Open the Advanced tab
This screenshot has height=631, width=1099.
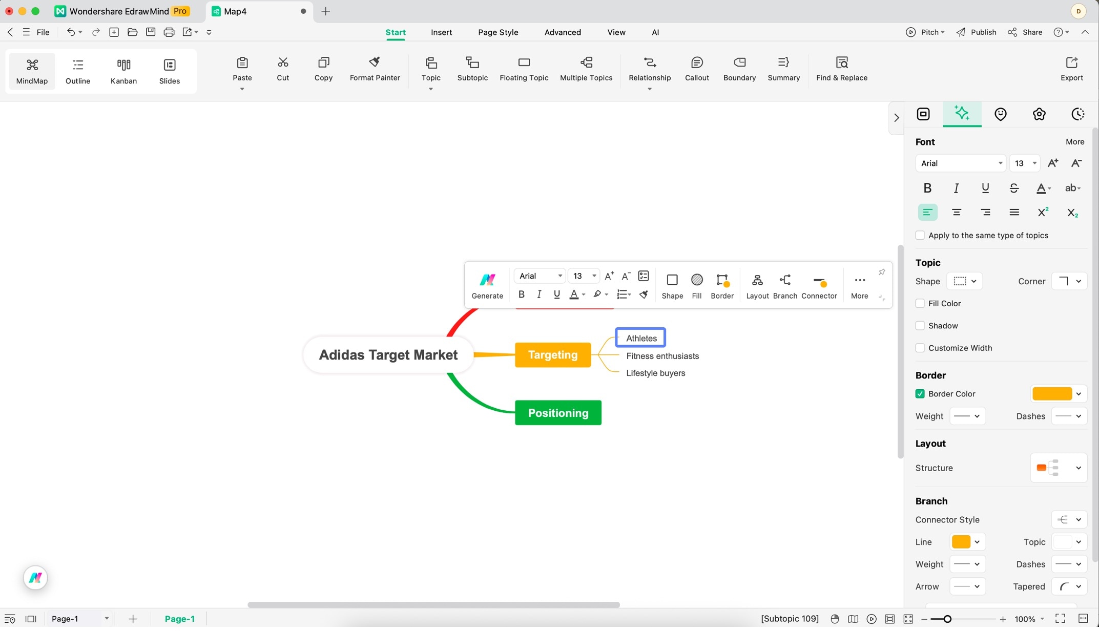[563, 32]
